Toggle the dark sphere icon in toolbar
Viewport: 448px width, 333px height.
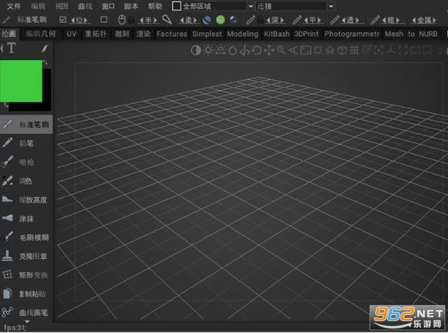pos(234,20)
